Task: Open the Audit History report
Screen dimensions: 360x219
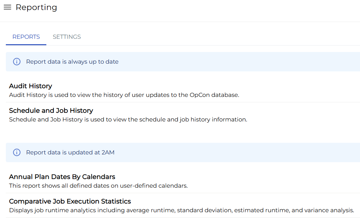Action: coord(30,86)
